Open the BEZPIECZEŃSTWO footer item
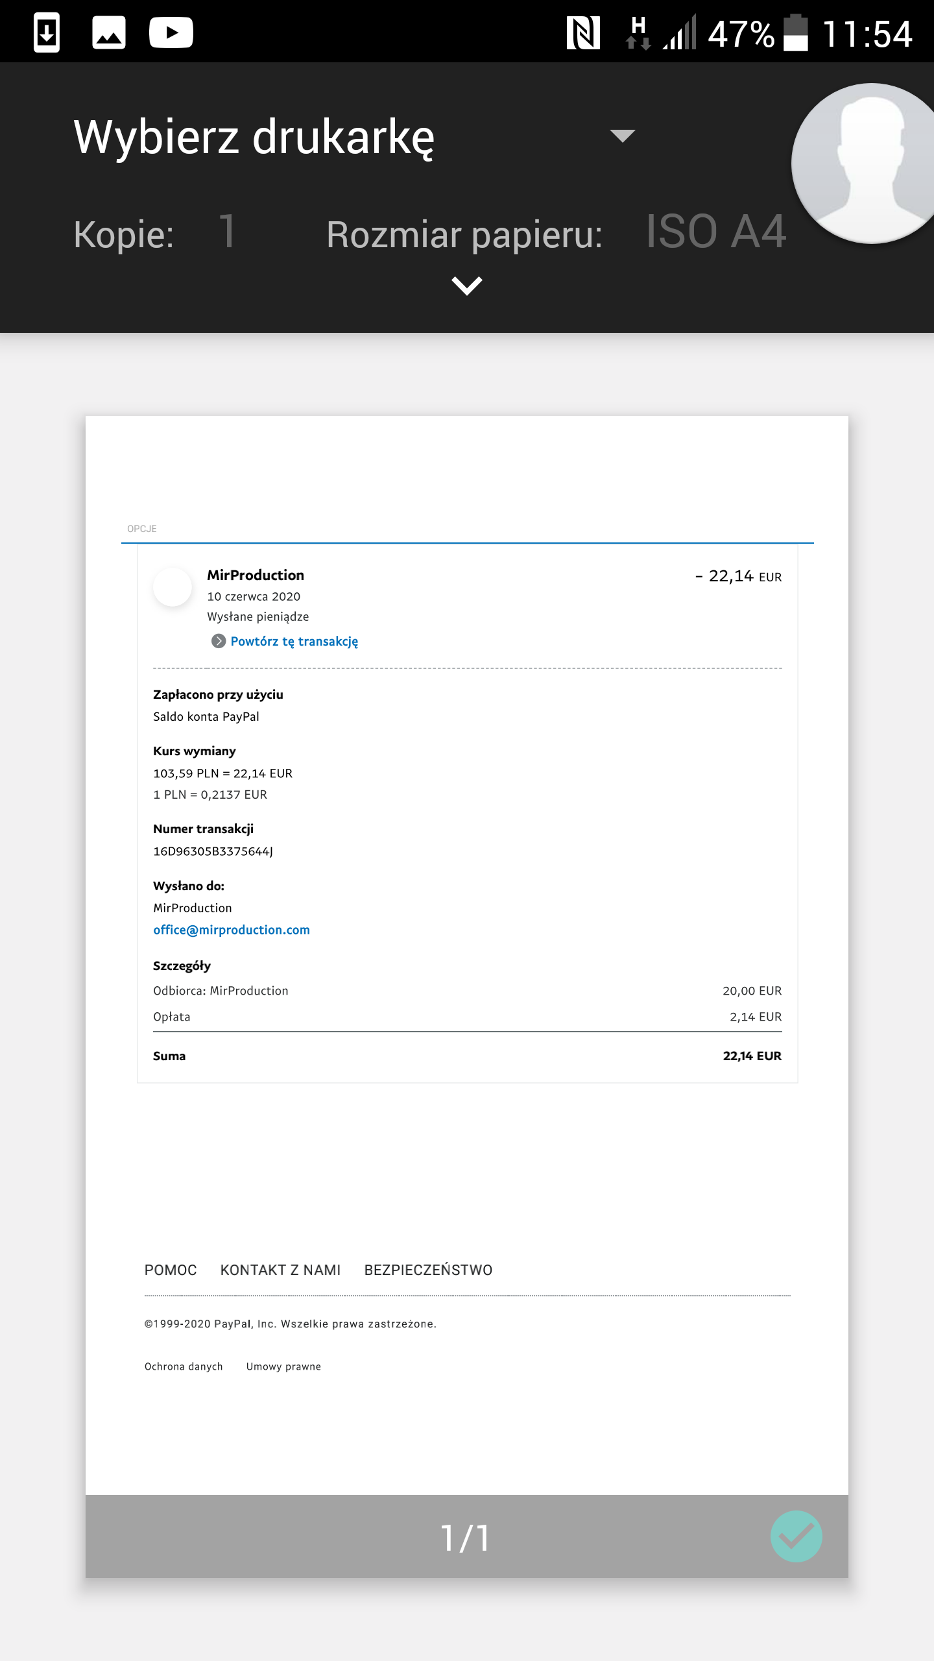Viewport: 934px width, 1661px height. 428,1270
